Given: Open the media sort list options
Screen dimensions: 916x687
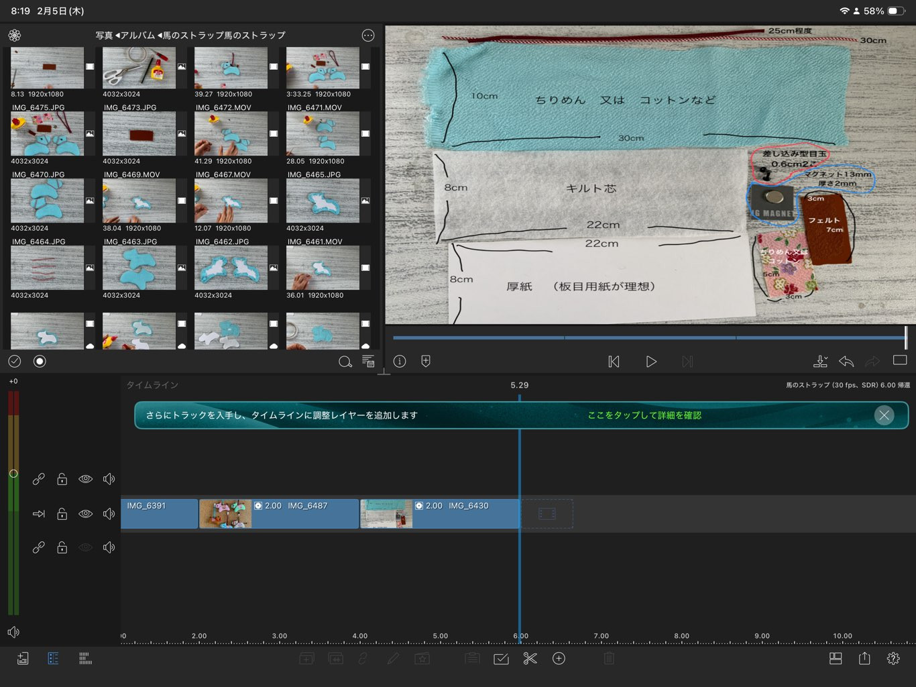Looking at the screenshot, I should 368,362.
